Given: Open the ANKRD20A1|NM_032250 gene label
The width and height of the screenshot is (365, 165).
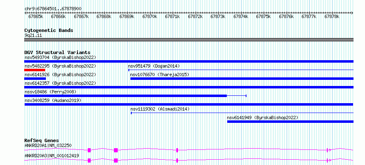Looking at the screenshot, I should pyautogui.click(x=48, y=145).
